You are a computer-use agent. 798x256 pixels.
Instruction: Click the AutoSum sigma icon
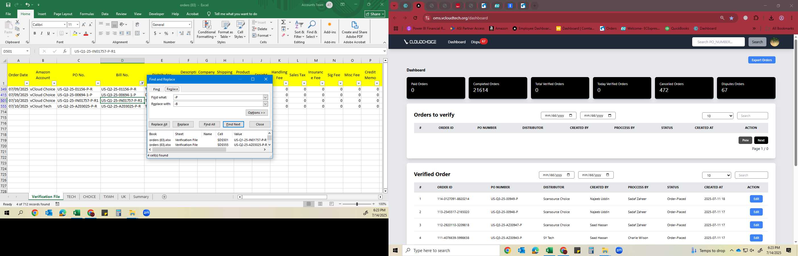coord(284,22)
